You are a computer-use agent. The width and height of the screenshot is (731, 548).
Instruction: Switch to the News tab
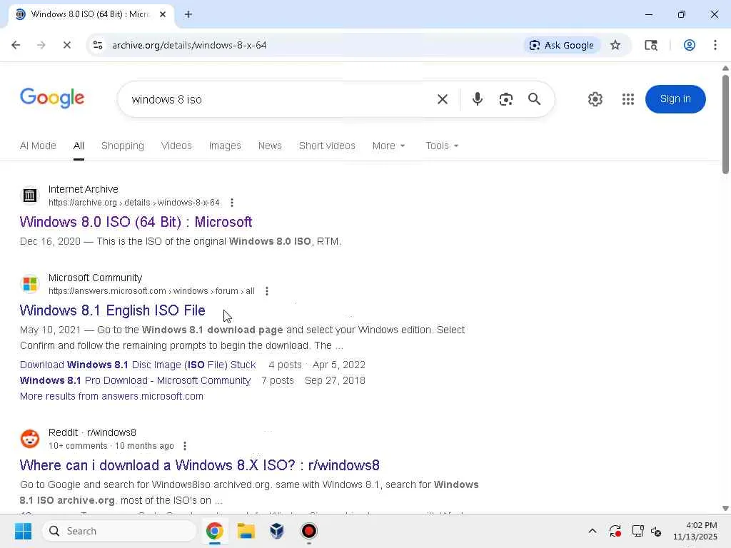pyautogui.click(x=270, y=146)
